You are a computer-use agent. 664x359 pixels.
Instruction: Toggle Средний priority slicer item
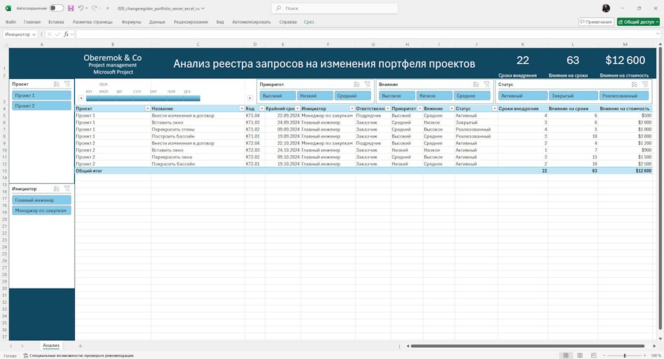352,96
